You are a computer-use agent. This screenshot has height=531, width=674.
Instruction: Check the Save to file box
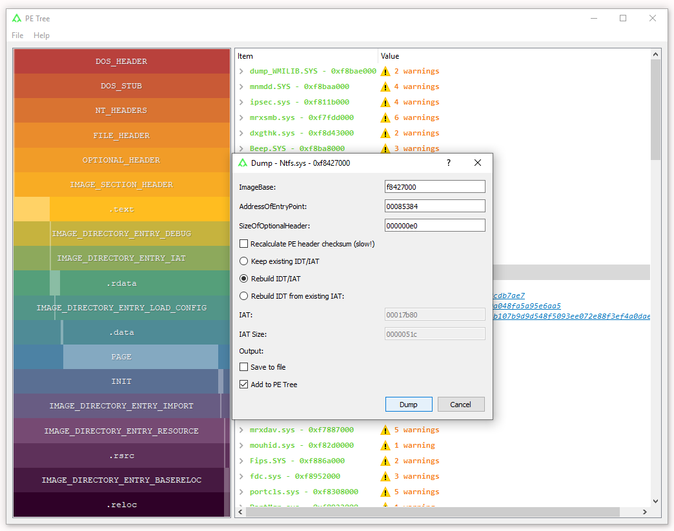244,367
